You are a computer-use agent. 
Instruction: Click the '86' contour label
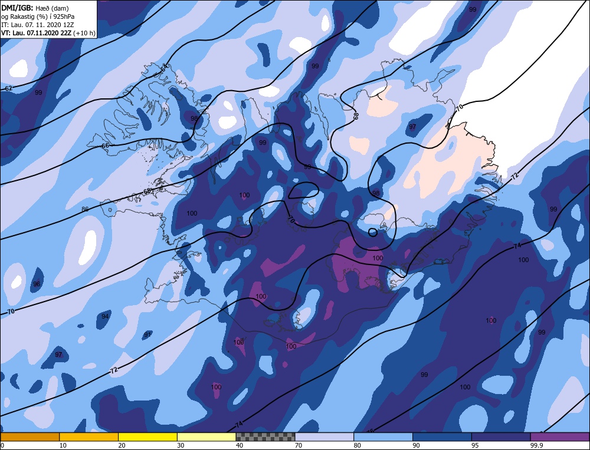pos(86,209)
